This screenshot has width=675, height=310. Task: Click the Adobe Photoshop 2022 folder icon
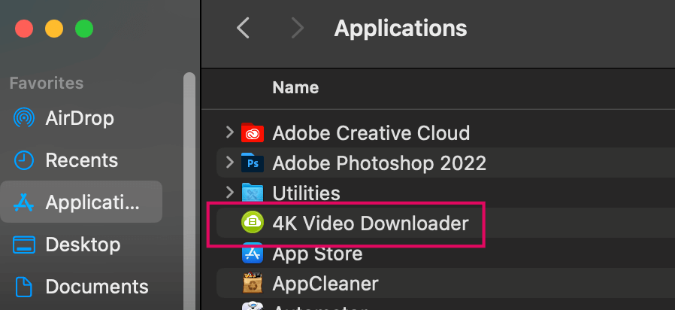click(253, 163)
